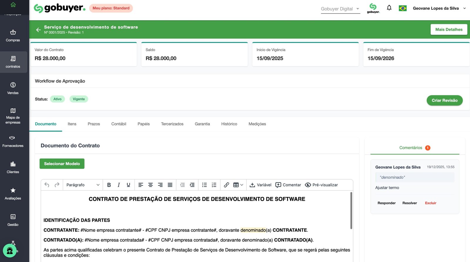Open the Parágrafo style dropdown

(x=83, y=185)
